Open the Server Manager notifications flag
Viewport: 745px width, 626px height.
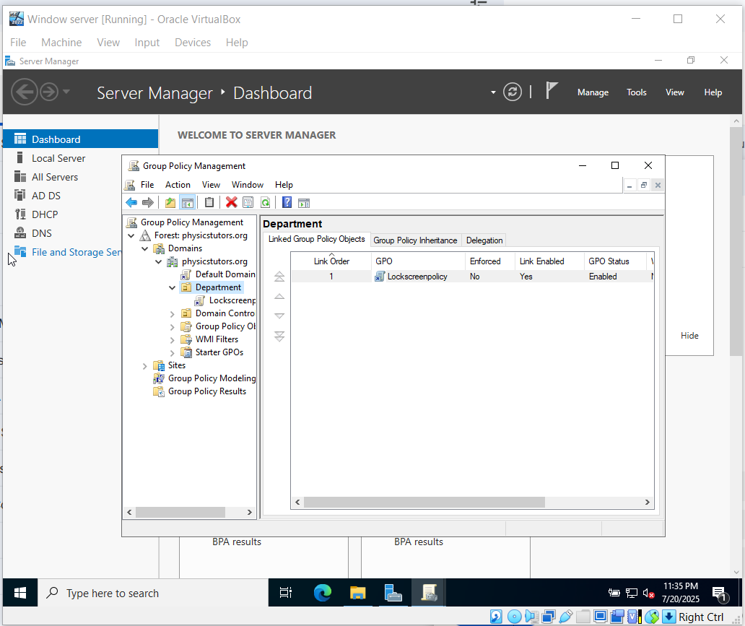551,90
